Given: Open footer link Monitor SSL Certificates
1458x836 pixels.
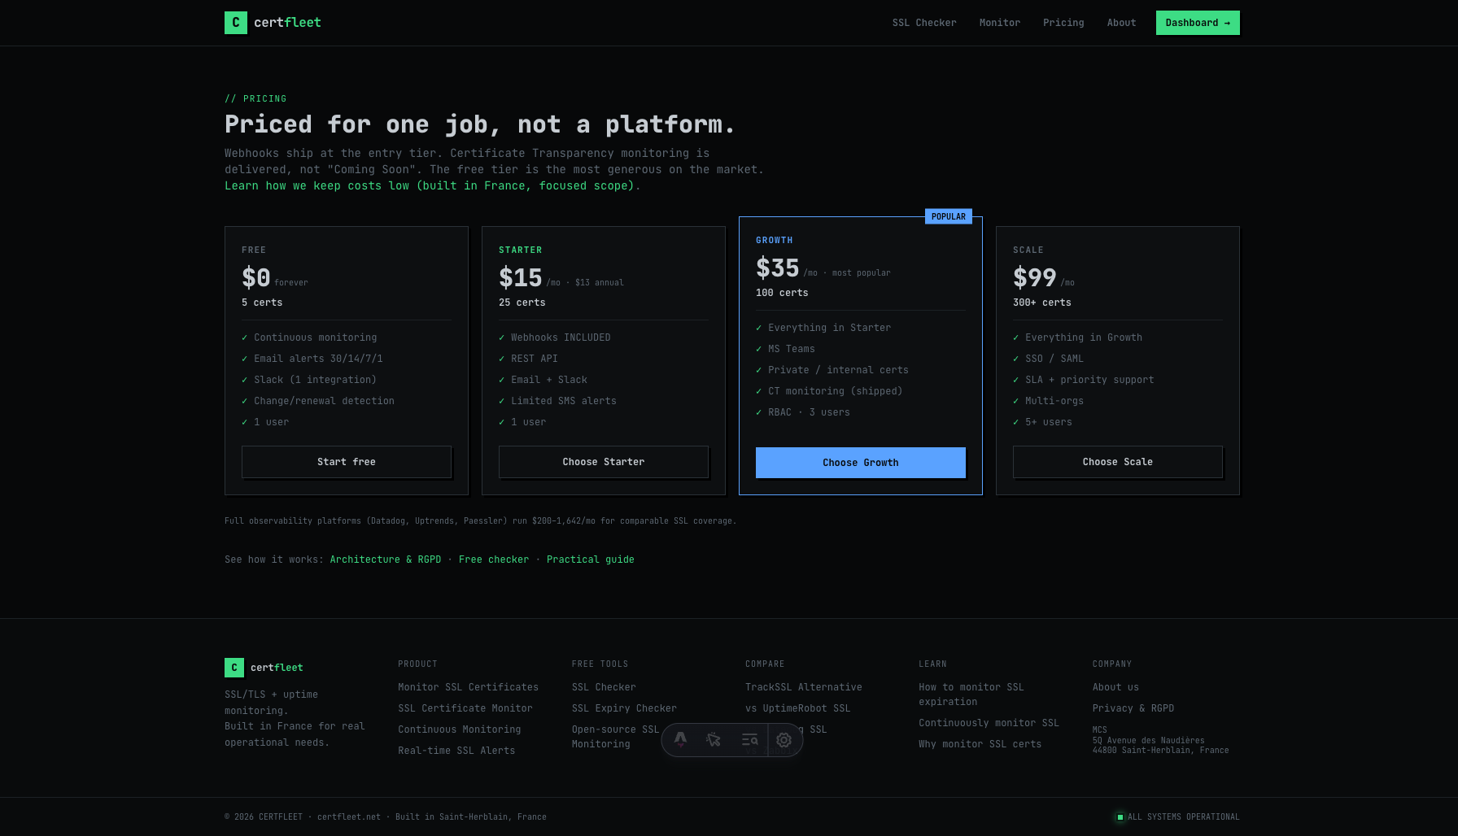Looking at the screenshot, I should click(x=468, y=687).
